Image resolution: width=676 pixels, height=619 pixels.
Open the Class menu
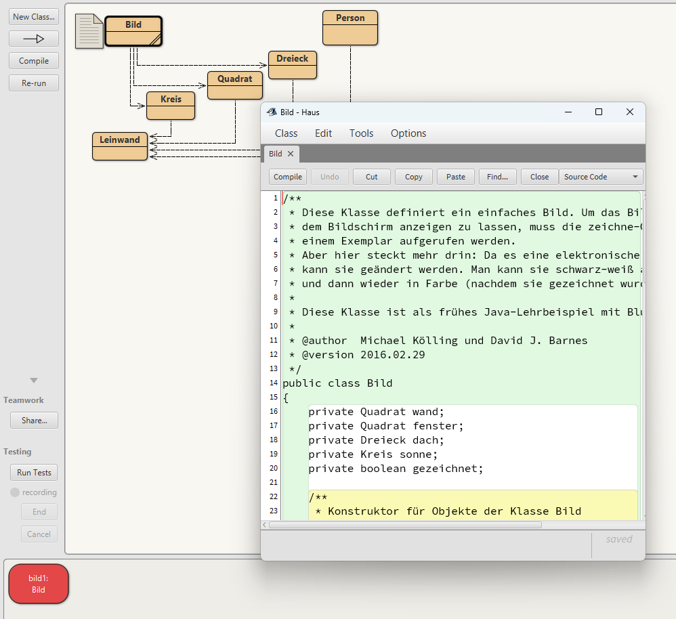287,133
